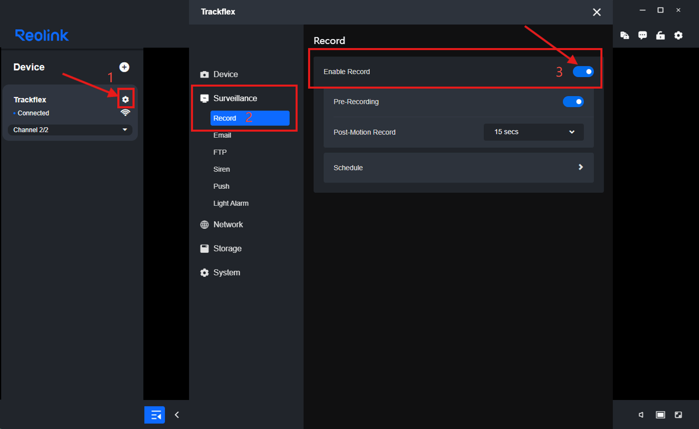Screen dimensions: 699x429
Task: Open the FTP settings
Action: (220, 152)
